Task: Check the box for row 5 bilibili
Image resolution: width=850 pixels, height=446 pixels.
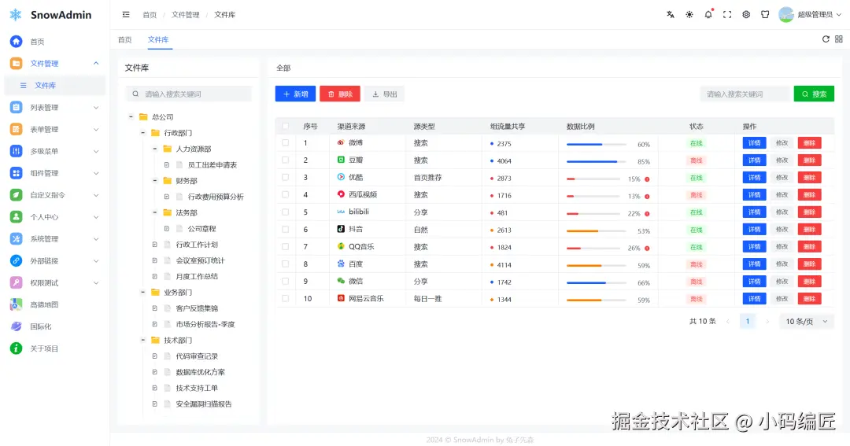Action: click(x=286, y=212)
